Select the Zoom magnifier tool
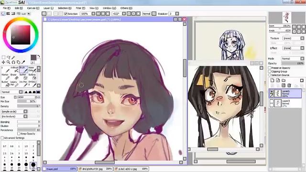 (x=9, y=62)
